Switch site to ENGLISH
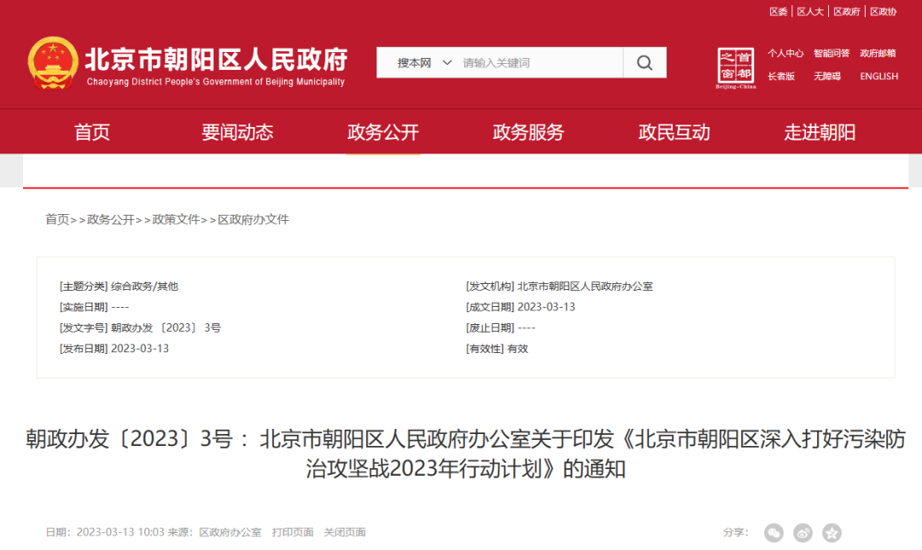Screen dimensions: 922x550 [878, 77]
